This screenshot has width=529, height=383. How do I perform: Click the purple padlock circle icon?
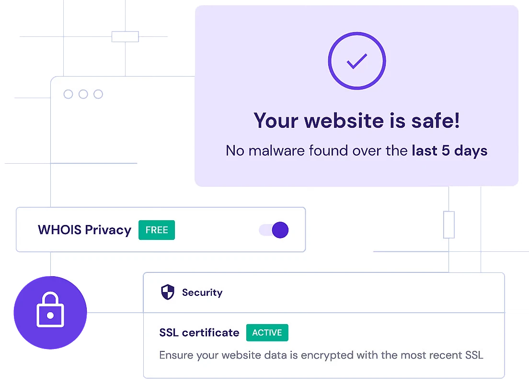point(50,313)
